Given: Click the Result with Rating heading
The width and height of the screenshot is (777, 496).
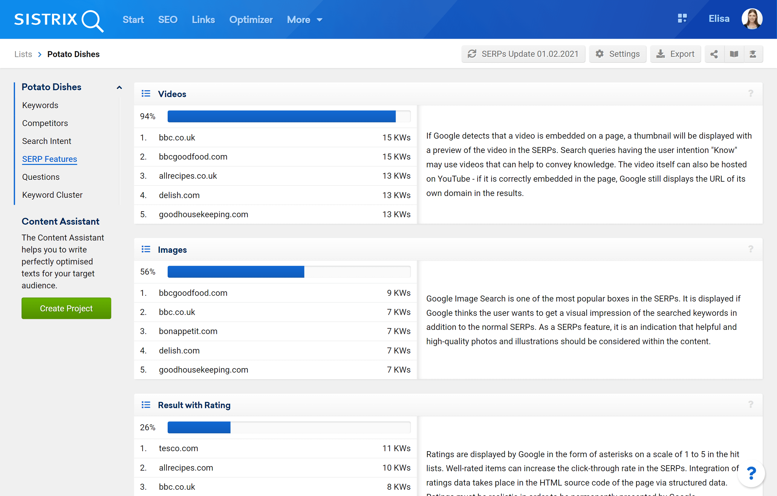Looking at the screenshot, I should click(194, 405).
